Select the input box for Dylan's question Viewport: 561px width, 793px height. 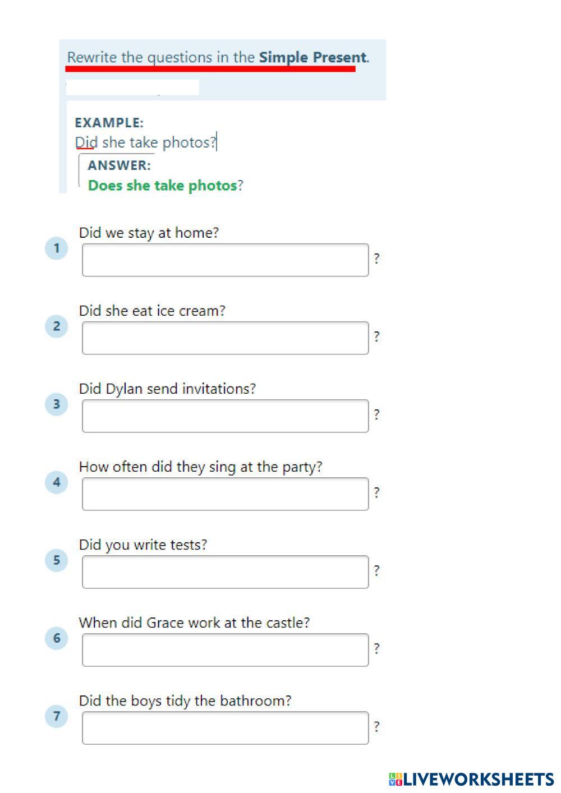point(225,416)
